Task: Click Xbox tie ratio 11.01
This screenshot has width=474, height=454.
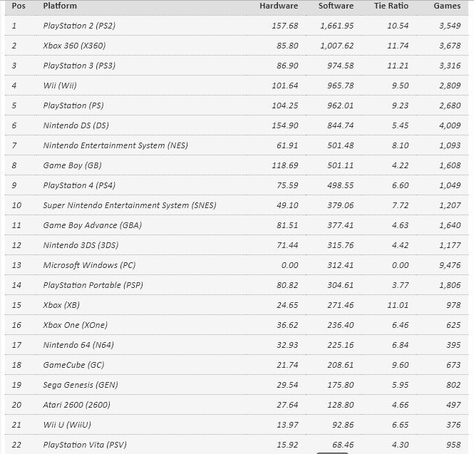Action: [x=398, y=305]
